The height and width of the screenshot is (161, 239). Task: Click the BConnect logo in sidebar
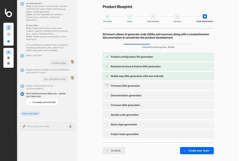8,13
